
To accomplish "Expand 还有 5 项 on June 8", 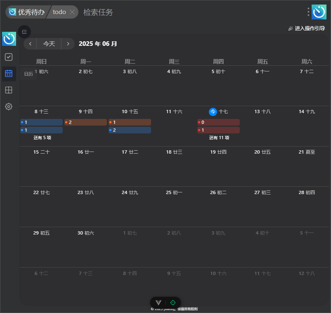I will click(x=42, y=138).
